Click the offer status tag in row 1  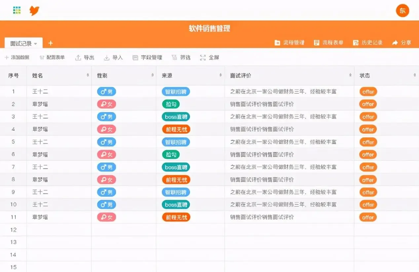click(368, 91)
